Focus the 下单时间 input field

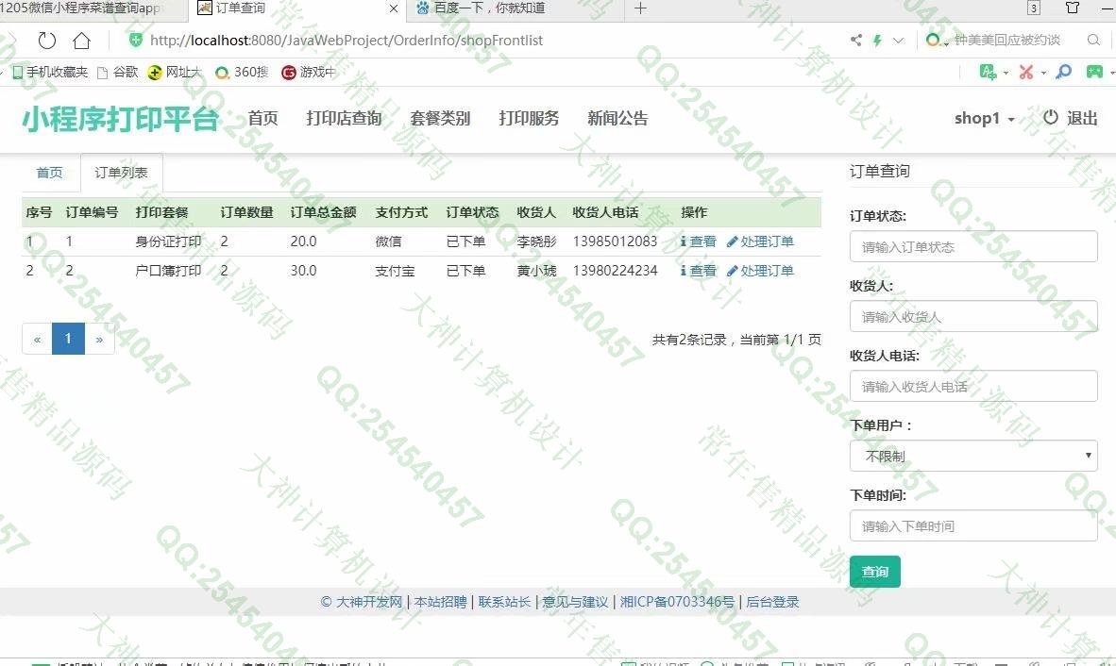pyautogui.click(x=972, y=526)
